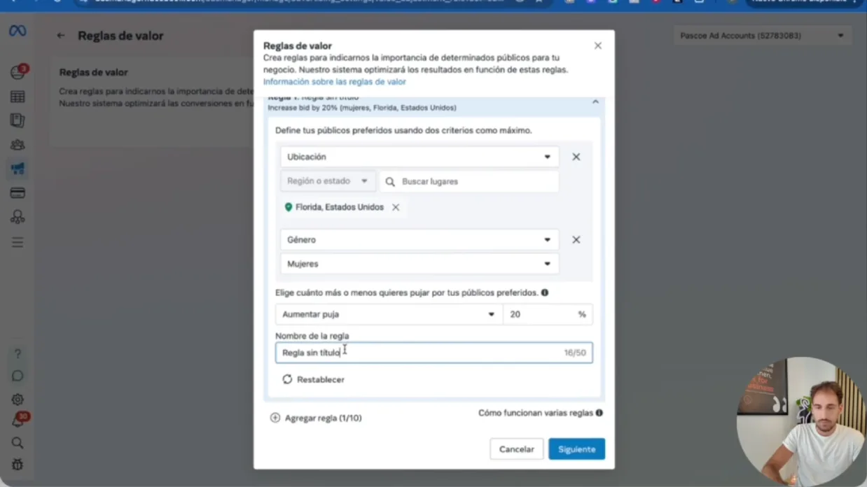Remove the Ubicación criterion with its X
This screenshot has width=867, height=487.
pos(576,157)
